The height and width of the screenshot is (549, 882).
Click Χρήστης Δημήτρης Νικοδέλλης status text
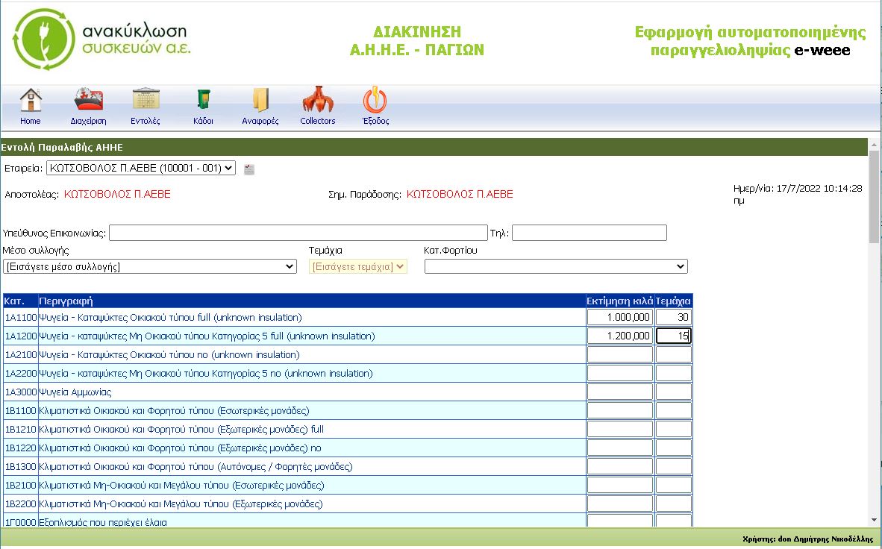[x=807, y=539]
